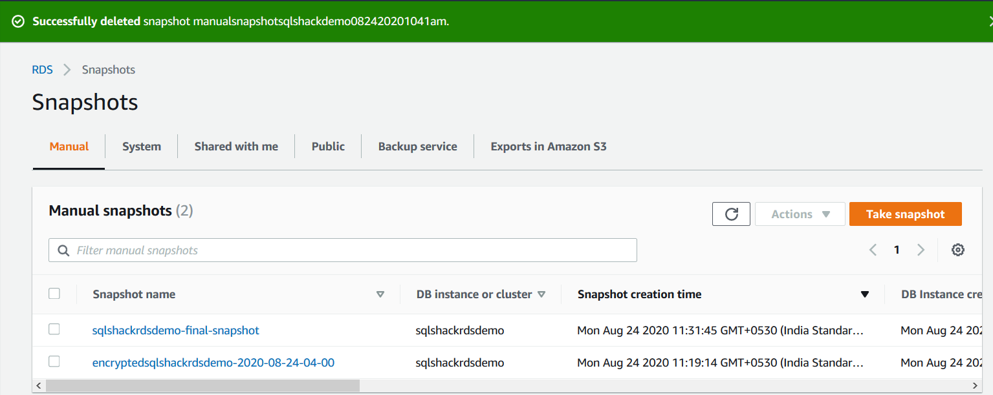Click the search magnifier icon in filter

63,250
